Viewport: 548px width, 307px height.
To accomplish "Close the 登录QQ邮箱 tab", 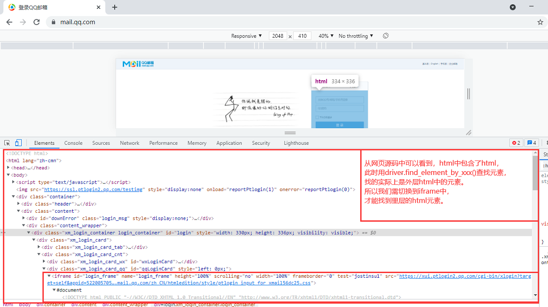I will click(99, 7).
